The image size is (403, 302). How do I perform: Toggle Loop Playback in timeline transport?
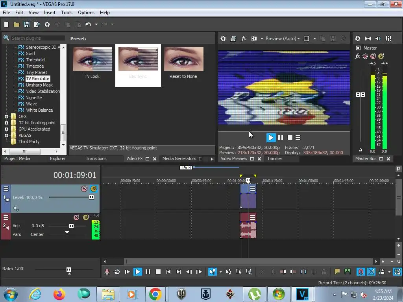[117, 272]
